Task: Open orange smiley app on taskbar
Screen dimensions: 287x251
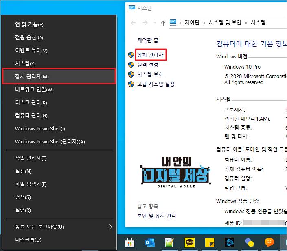Action: coord(269,242)
